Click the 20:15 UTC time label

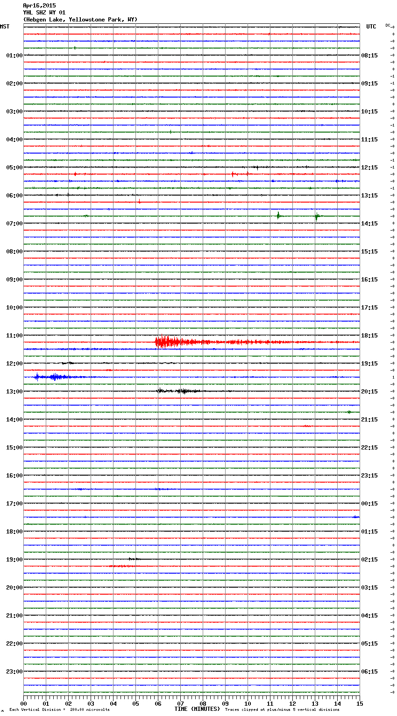click(369, 392)
